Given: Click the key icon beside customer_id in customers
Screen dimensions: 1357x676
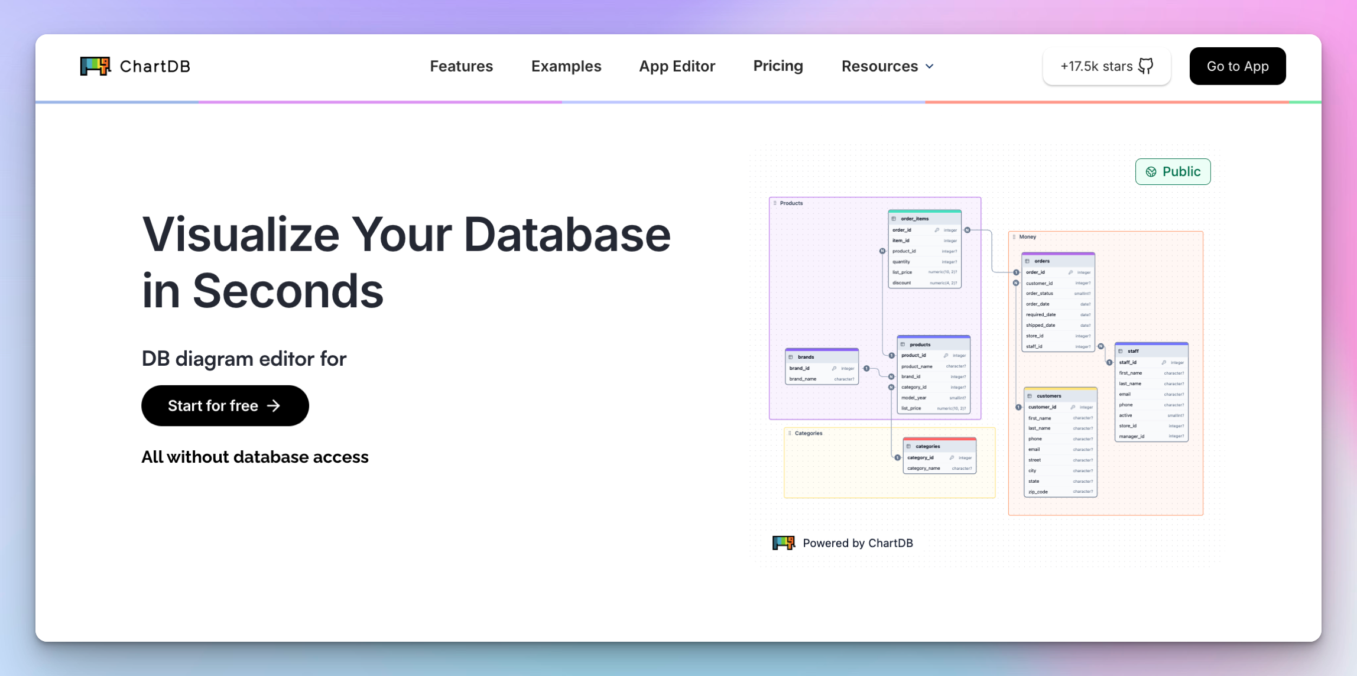Looking at the screenshot, I should 1073,407.
